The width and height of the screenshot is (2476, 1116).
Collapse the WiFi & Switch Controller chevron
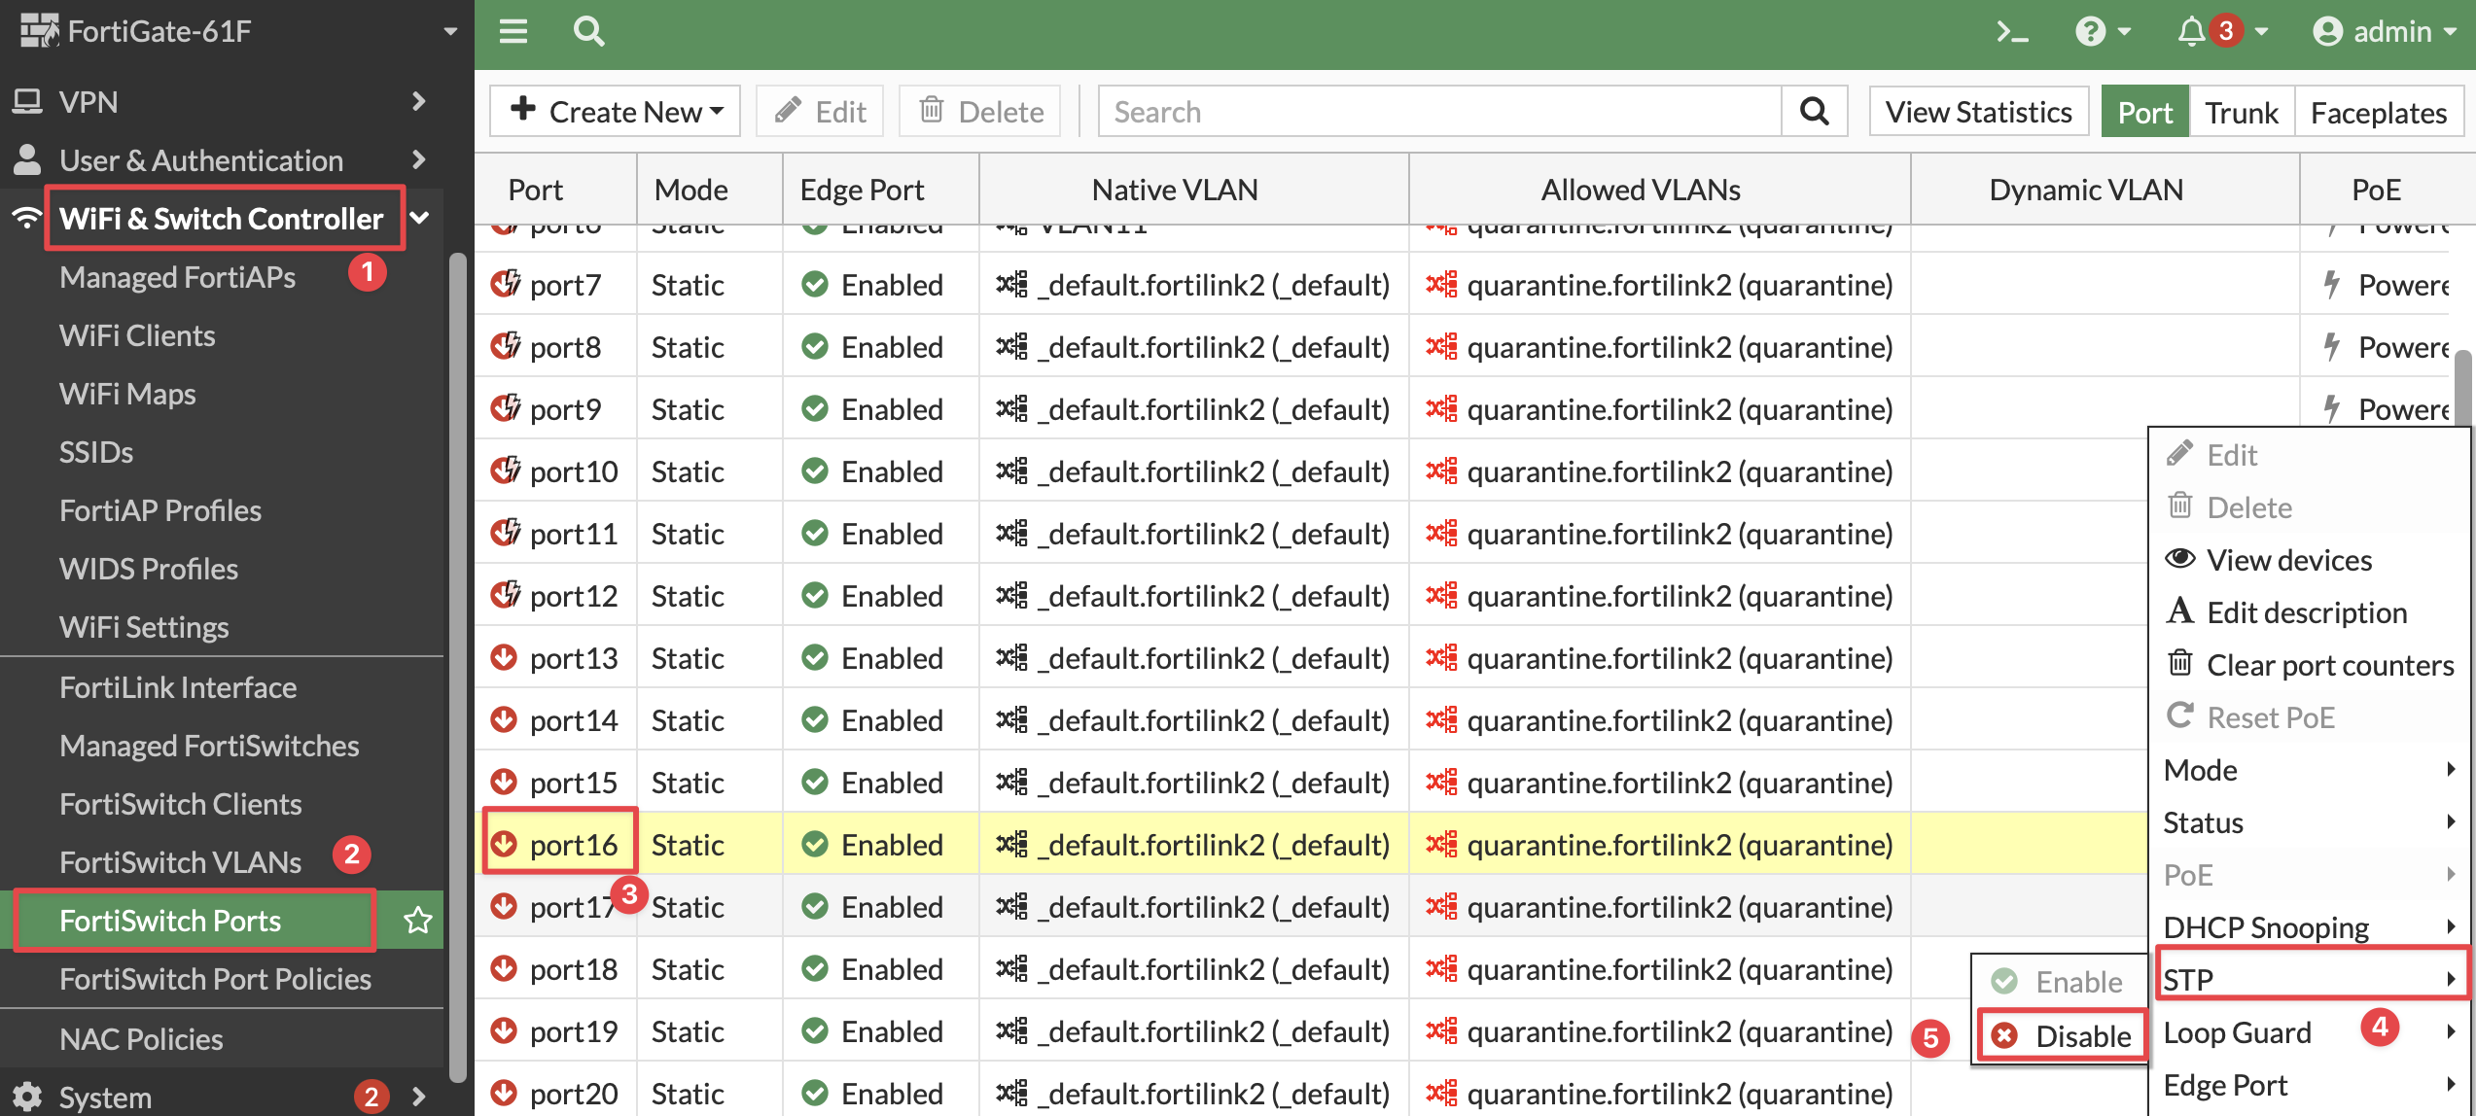pyautogui.click(x=420, y=218)
